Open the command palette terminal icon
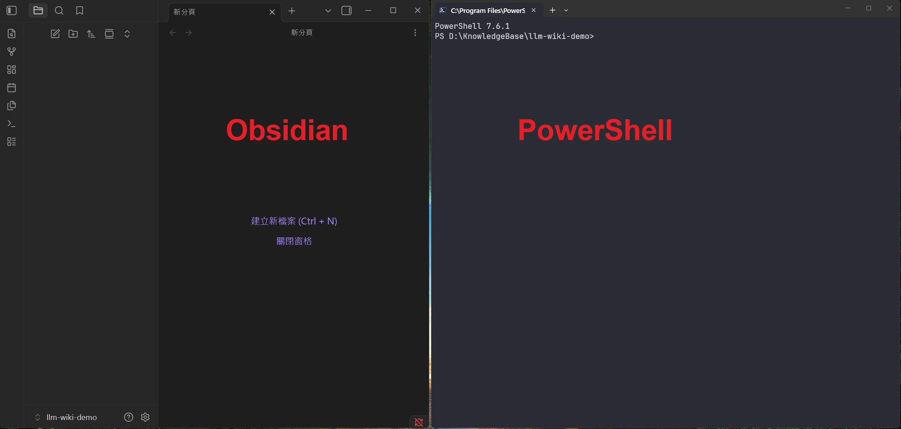Screen dimensions: 901x429 (x=12, y=124)
